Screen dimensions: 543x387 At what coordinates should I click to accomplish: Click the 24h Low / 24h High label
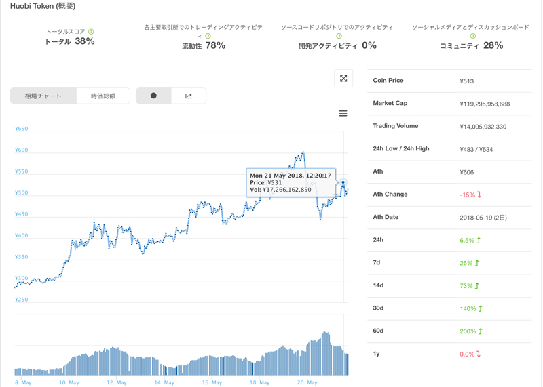[401, 148]
